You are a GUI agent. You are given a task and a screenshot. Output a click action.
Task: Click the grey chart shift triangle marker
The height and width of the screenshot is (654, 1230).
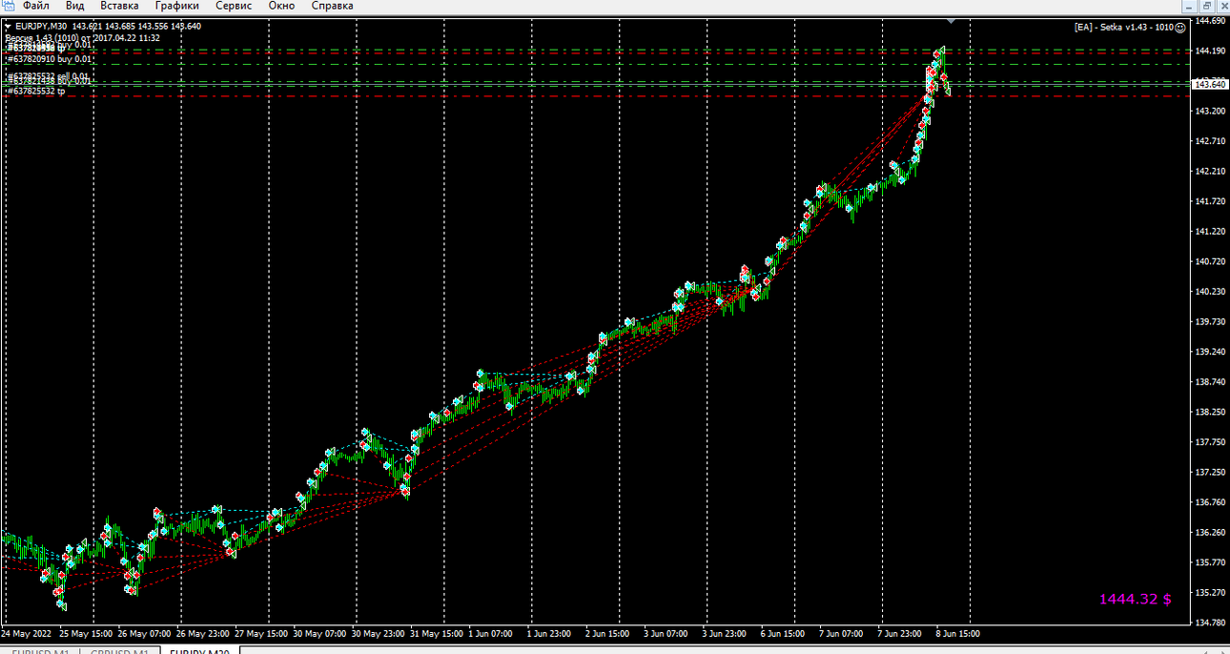[x=951, y=20]
